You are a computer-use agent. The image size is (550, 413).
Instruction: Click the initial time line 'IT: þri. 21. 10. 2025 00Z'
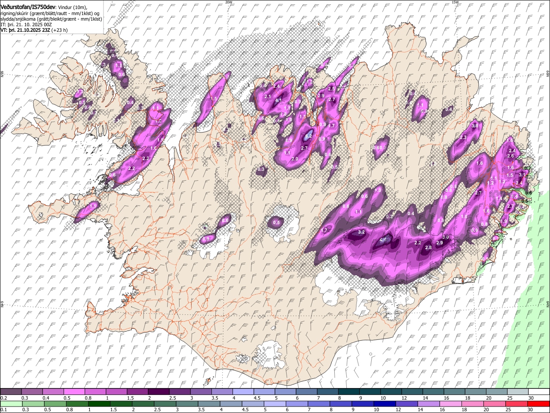point(26,25)
